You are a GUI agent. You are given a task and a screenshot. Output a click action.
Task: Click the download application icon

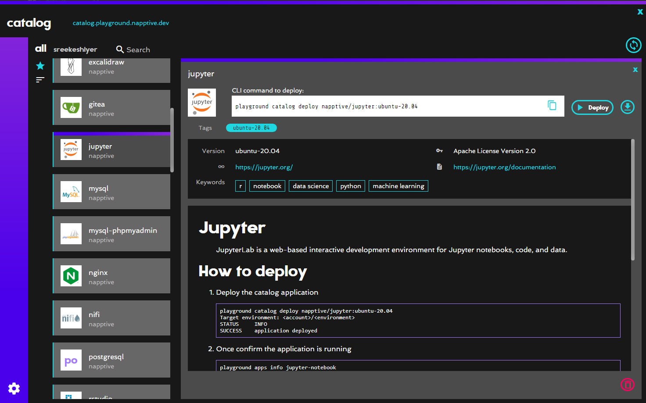pyautogui.click(x=628, y=107)
